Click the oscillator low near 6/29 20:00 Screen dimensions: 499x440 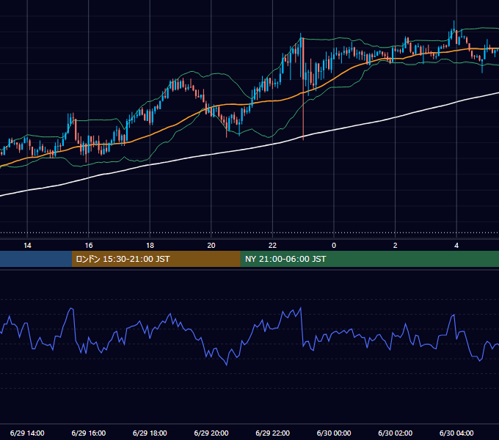pos(227,364)
